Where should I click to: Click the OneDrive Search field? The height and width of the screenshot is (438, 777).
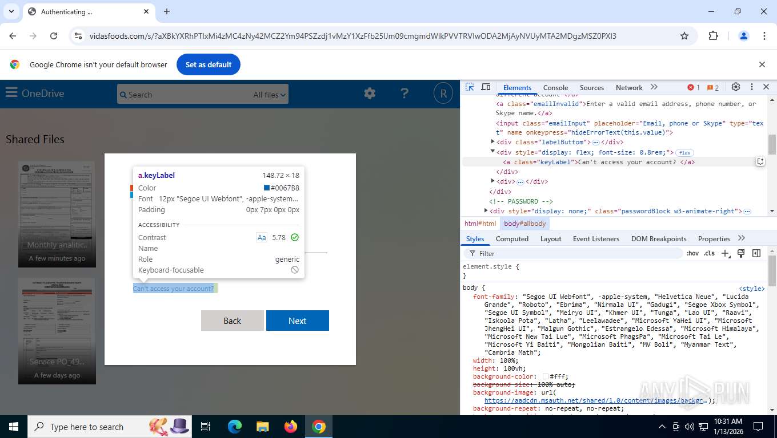pos(183,95)
